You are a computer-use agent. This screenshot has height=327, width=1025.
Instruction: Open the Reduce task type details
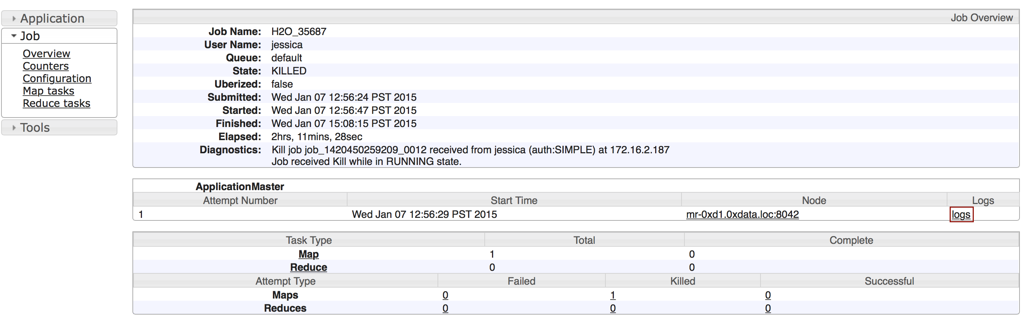pos(308,267)
